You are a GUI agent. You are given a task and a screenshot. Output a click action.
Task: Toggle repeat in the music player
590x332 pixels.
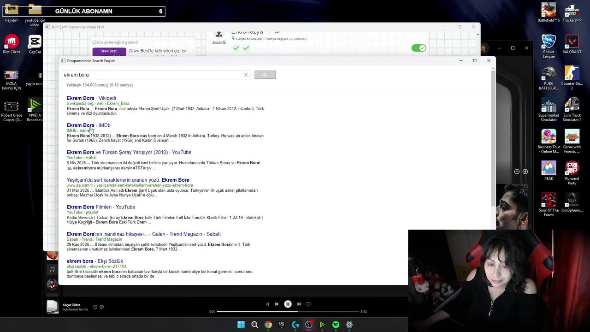tap(308, 304)
